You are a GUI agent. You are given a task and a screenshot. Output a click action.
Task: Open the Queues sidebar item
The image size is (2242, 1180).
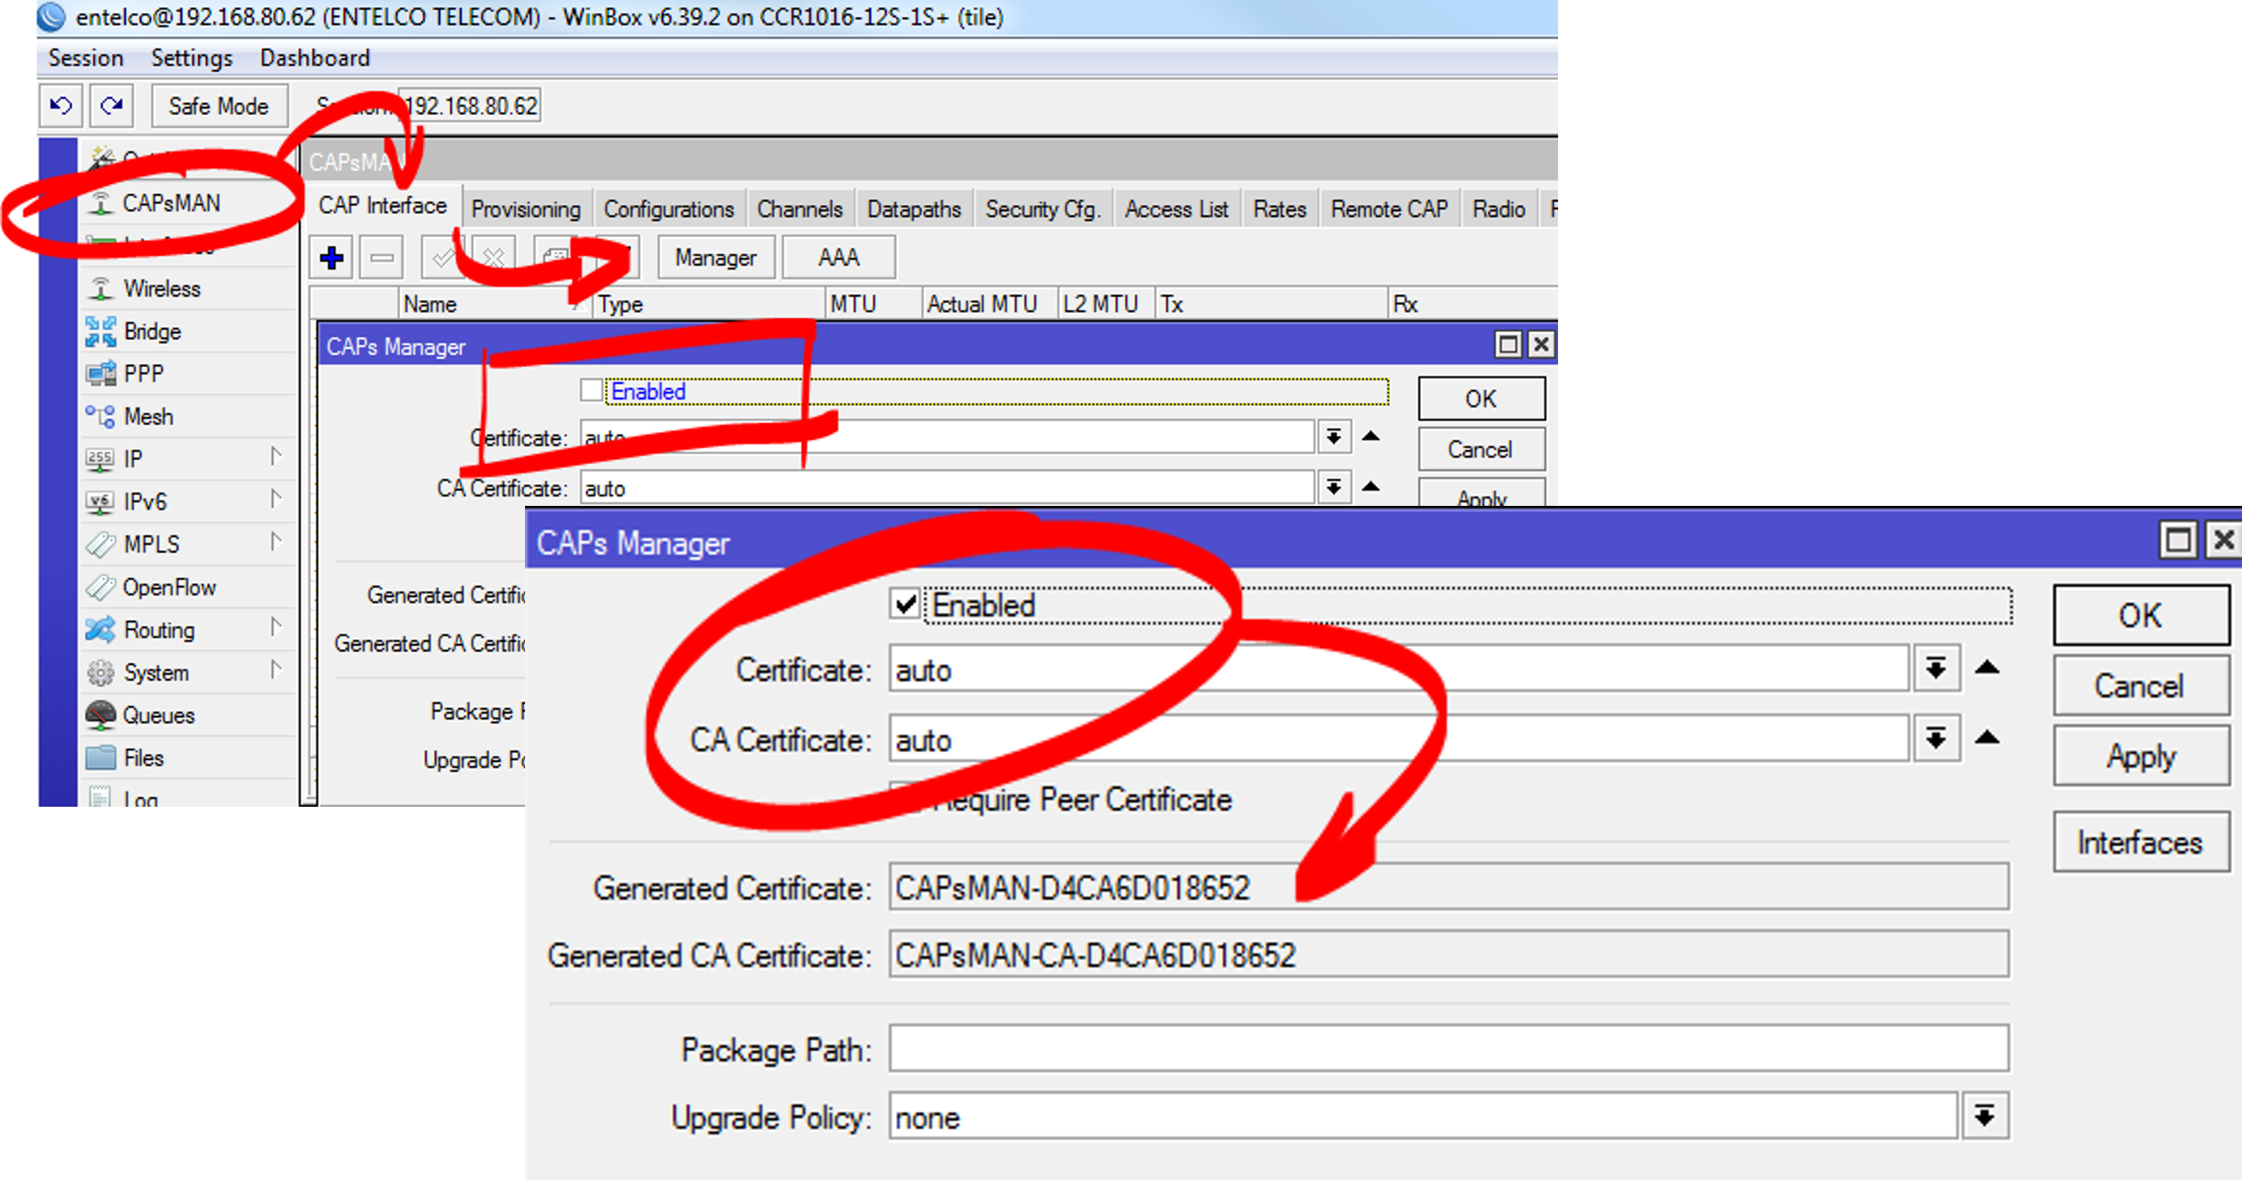coord(158,715)
